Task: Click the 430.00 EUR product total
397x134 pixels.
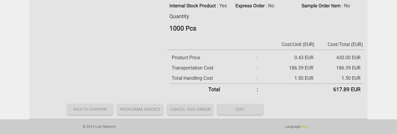Action: (348, 58)
